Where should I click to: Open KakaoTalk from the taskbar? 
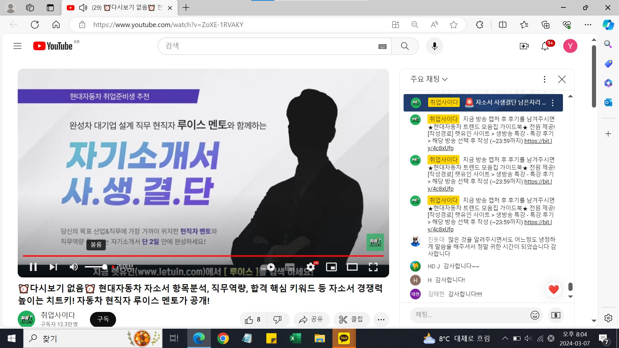click(344, 338)
